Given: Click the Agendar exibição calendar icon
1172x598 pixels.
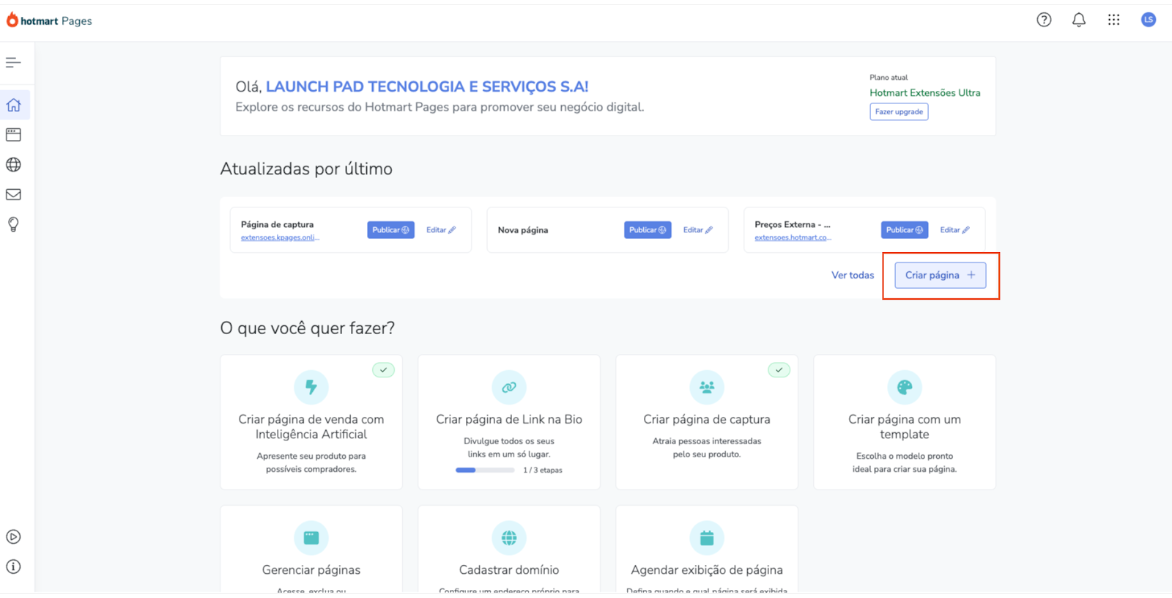Looking at the screenshot, I should pos(707,538).
